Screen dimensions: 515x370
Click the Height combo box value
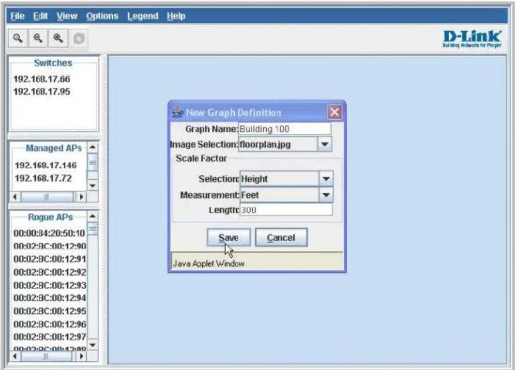tap(279, 179)
